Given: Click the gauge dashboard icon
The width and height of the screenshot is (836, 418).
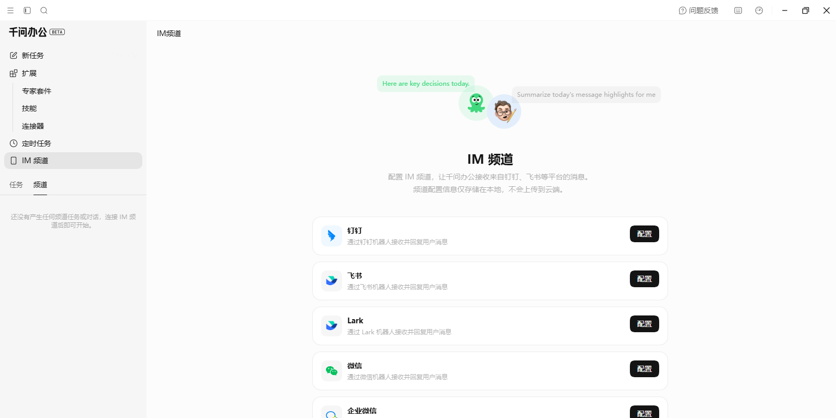Looking at the screenshot, I should [x=759, y=10].
